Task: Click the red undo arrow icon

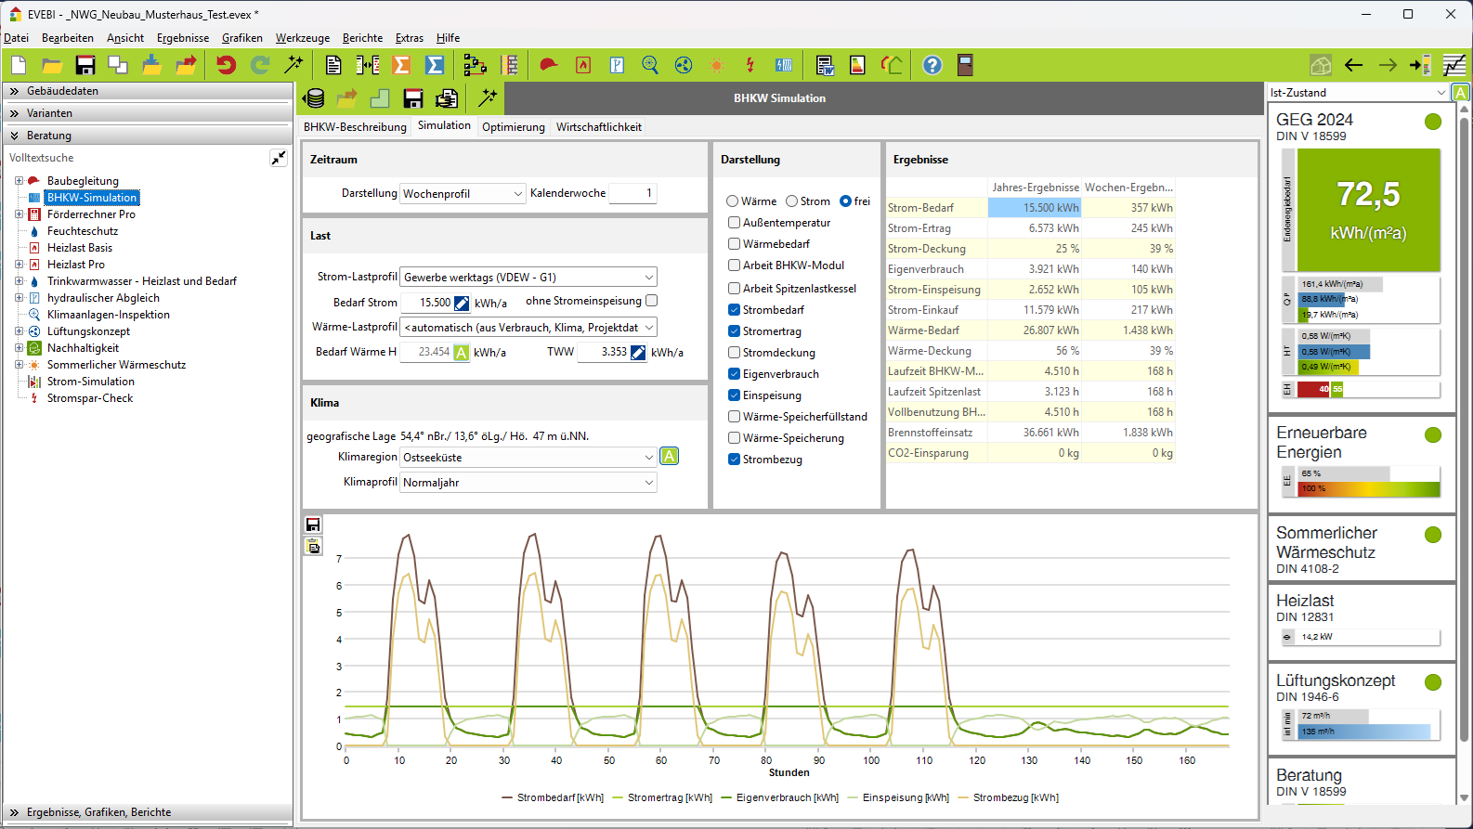Action: point(227,65)
